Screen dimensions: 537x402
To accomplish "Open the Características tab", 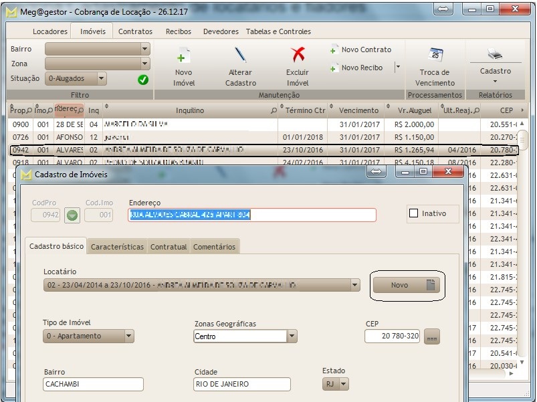I will click(117, 247).
